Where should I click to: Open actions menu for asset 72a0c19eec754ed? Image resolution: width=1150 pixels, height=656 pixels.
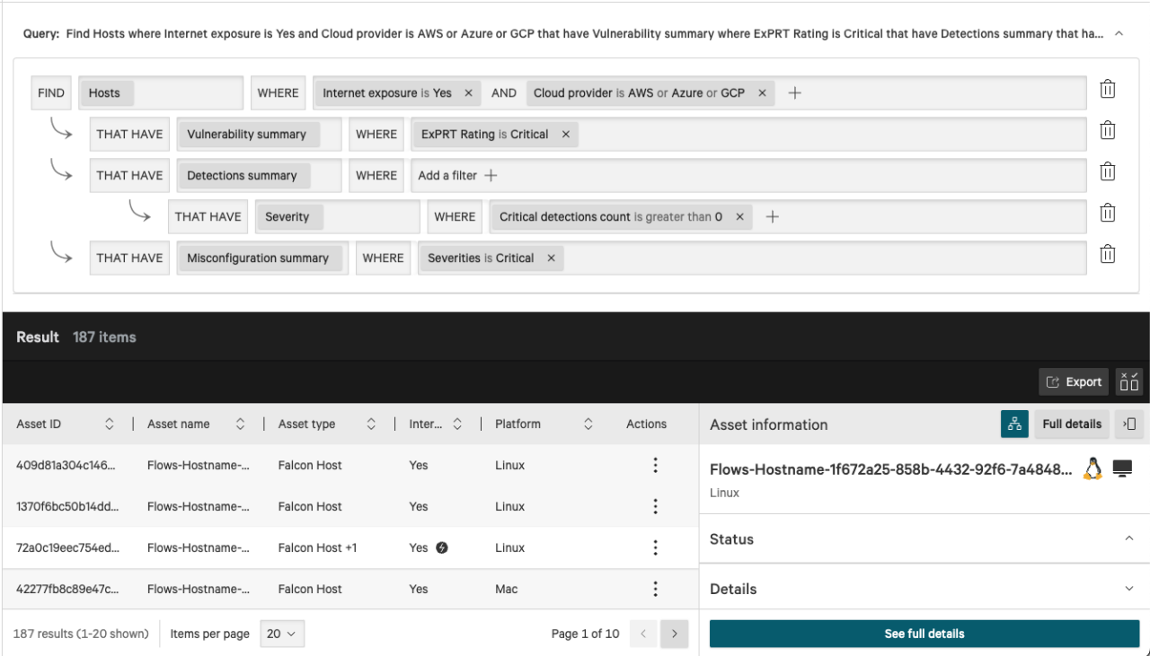(655, 547)
